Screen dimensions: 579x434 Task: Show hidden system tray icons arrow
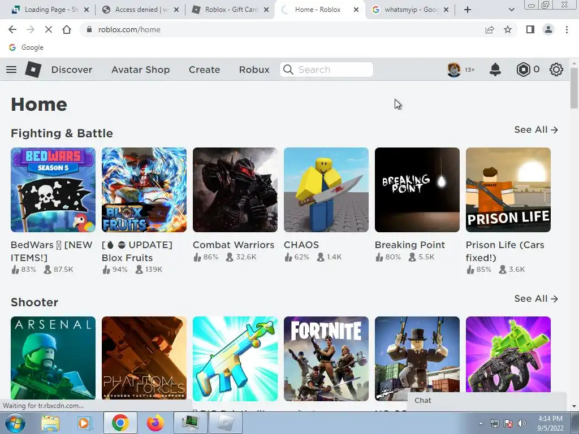coord(481,424)
